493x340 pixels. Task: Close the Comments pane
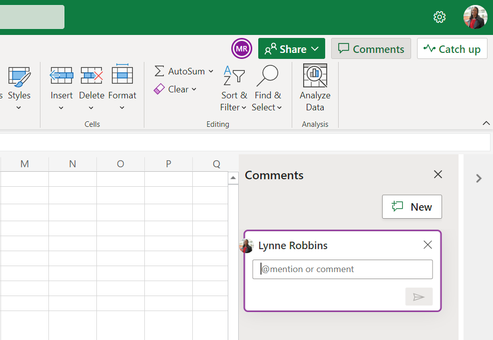pyautogui.click(x=438, y=174)
